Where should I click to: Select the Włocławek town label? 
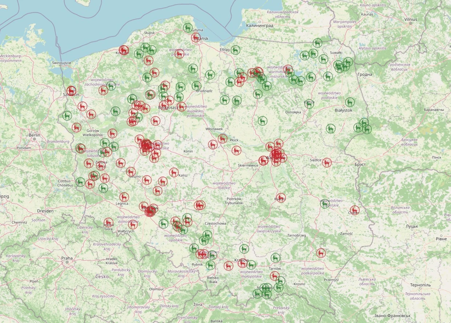pos(214,129)
